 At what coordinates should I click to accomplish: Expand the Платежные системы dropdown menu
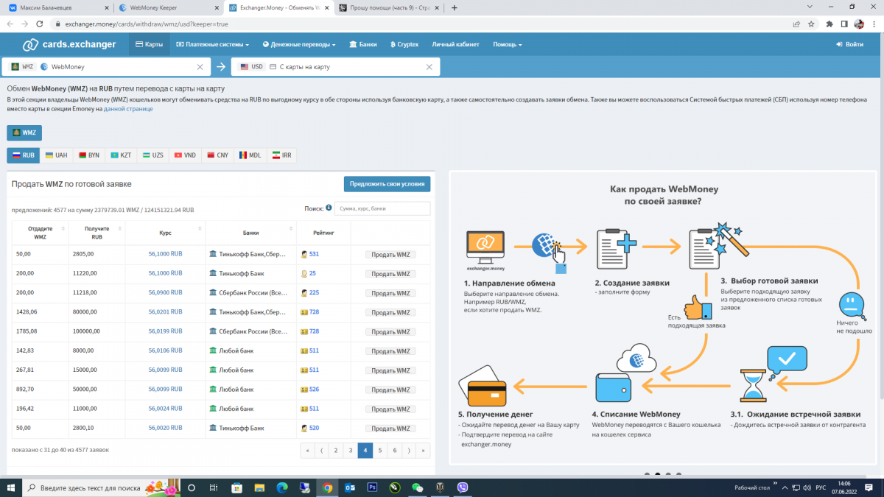[x=212, y=44]
